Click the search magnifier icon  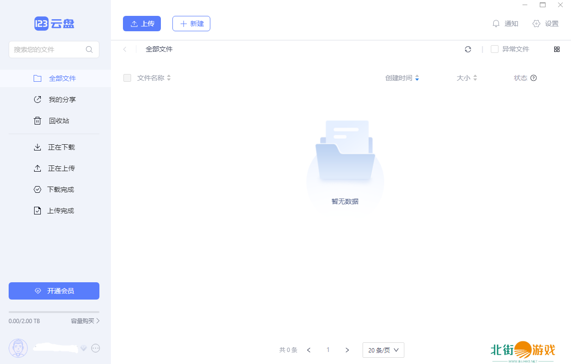pos(89,50)
